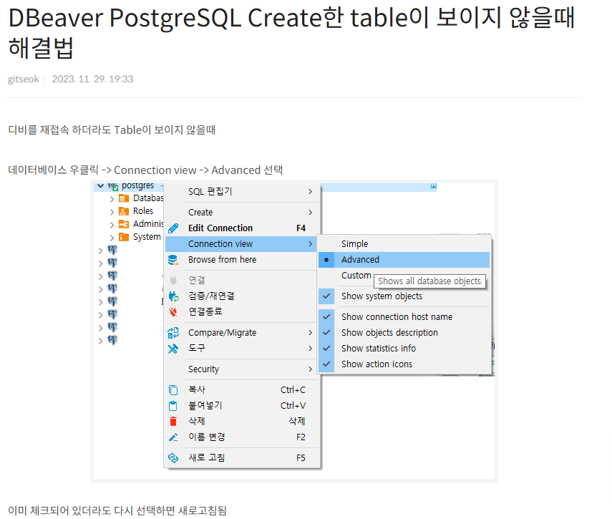The width and height of the screenshot is (612, 519).
Task: Choose 새로 고침 F5 entry
Action: pos(242,457)
